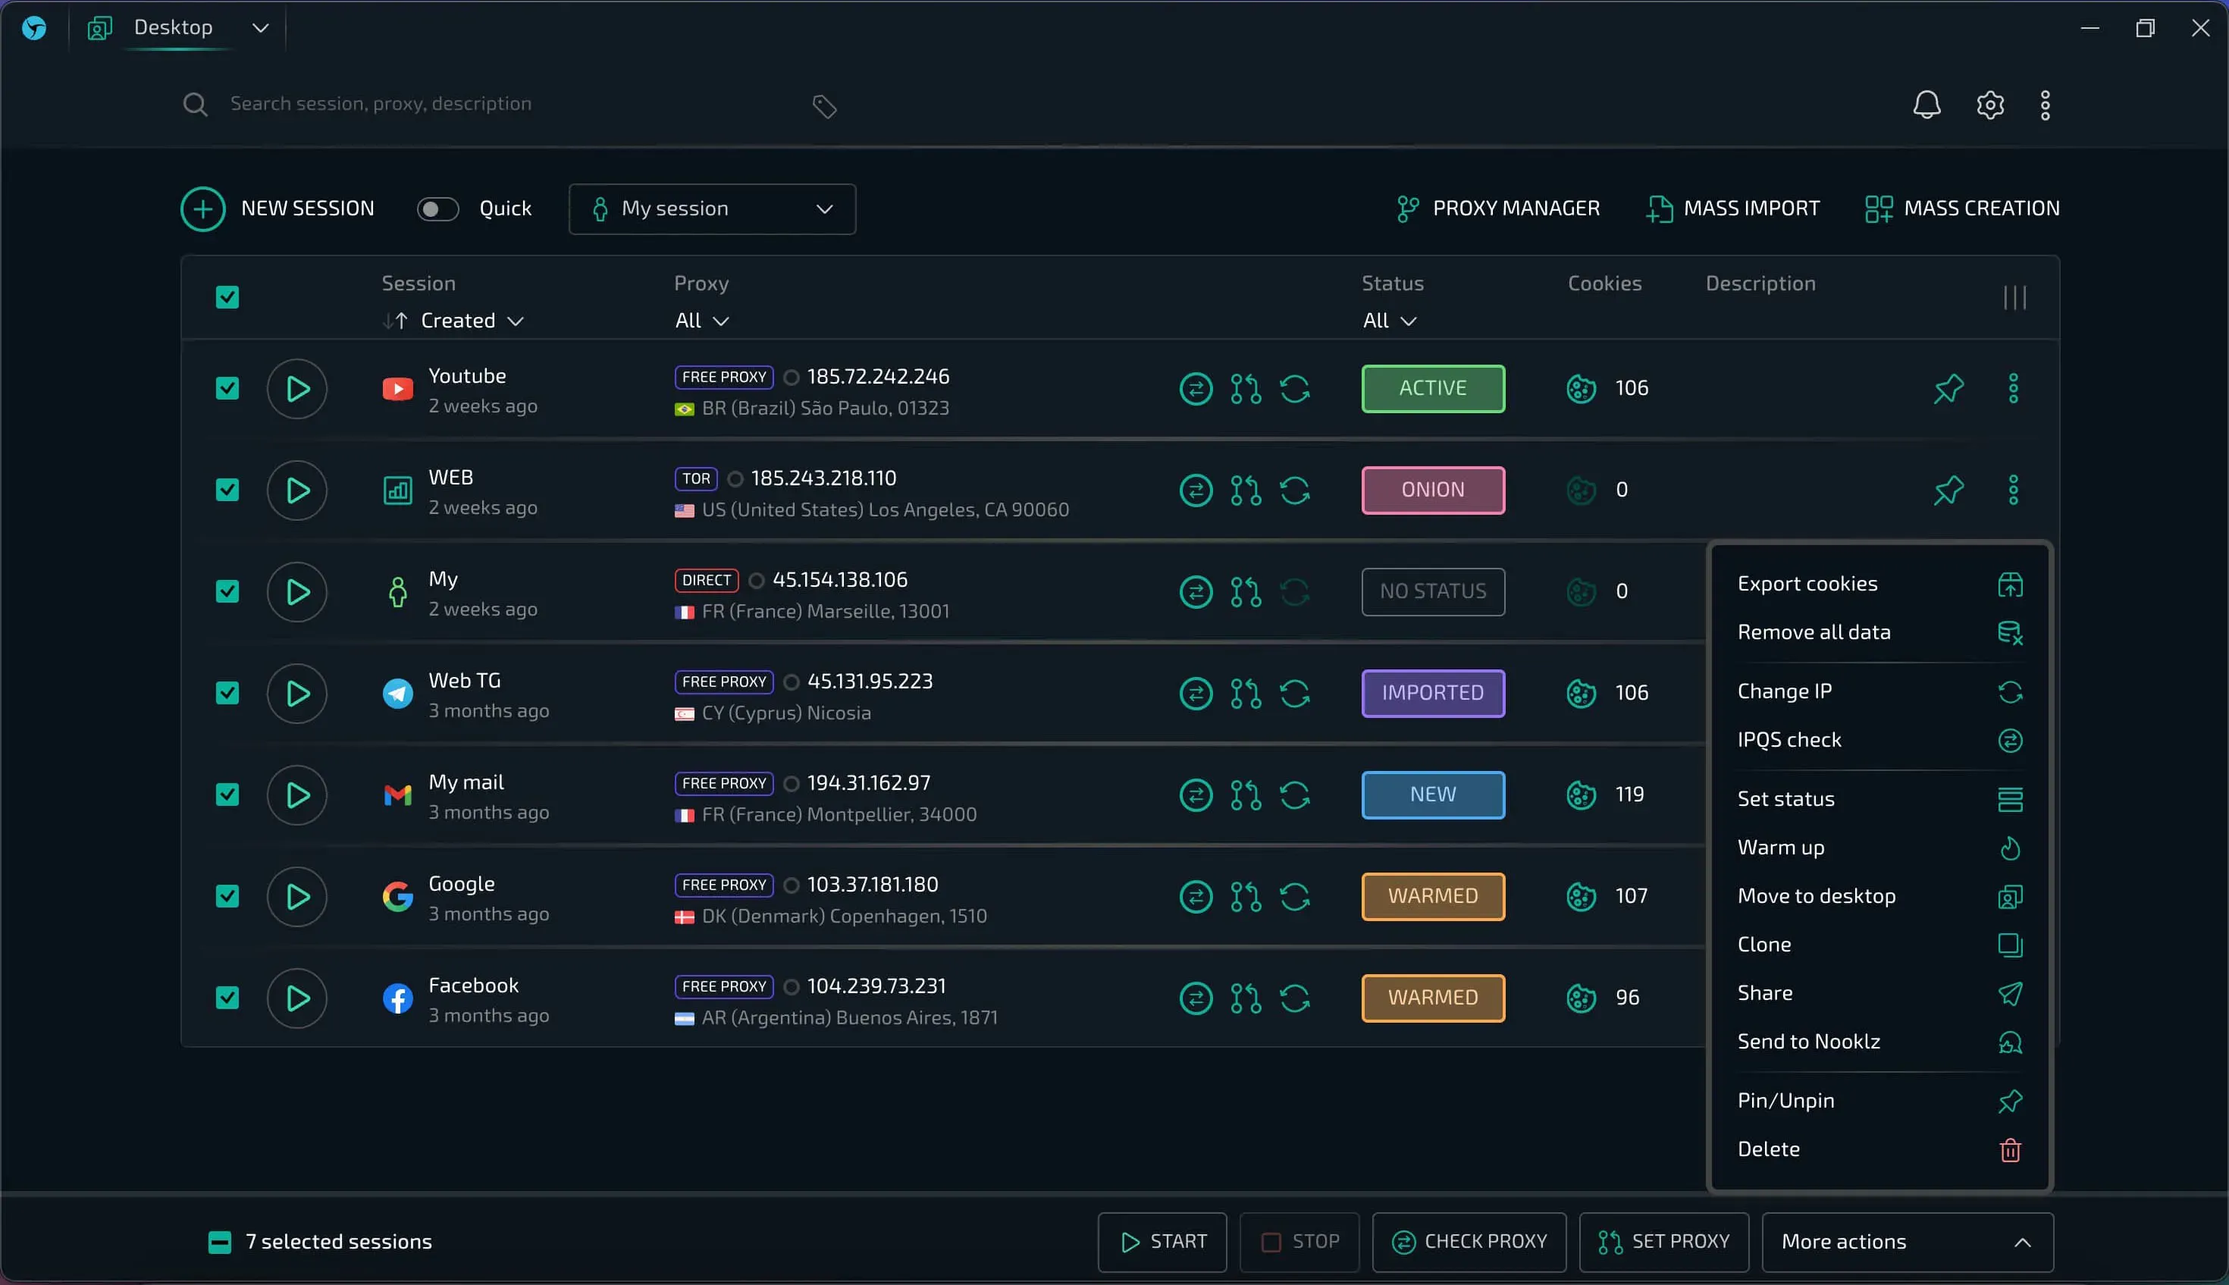The image size is (2229, 1285).
Task: Check proxy icon in the Facebook row
Action: [x=1196, y=998]
